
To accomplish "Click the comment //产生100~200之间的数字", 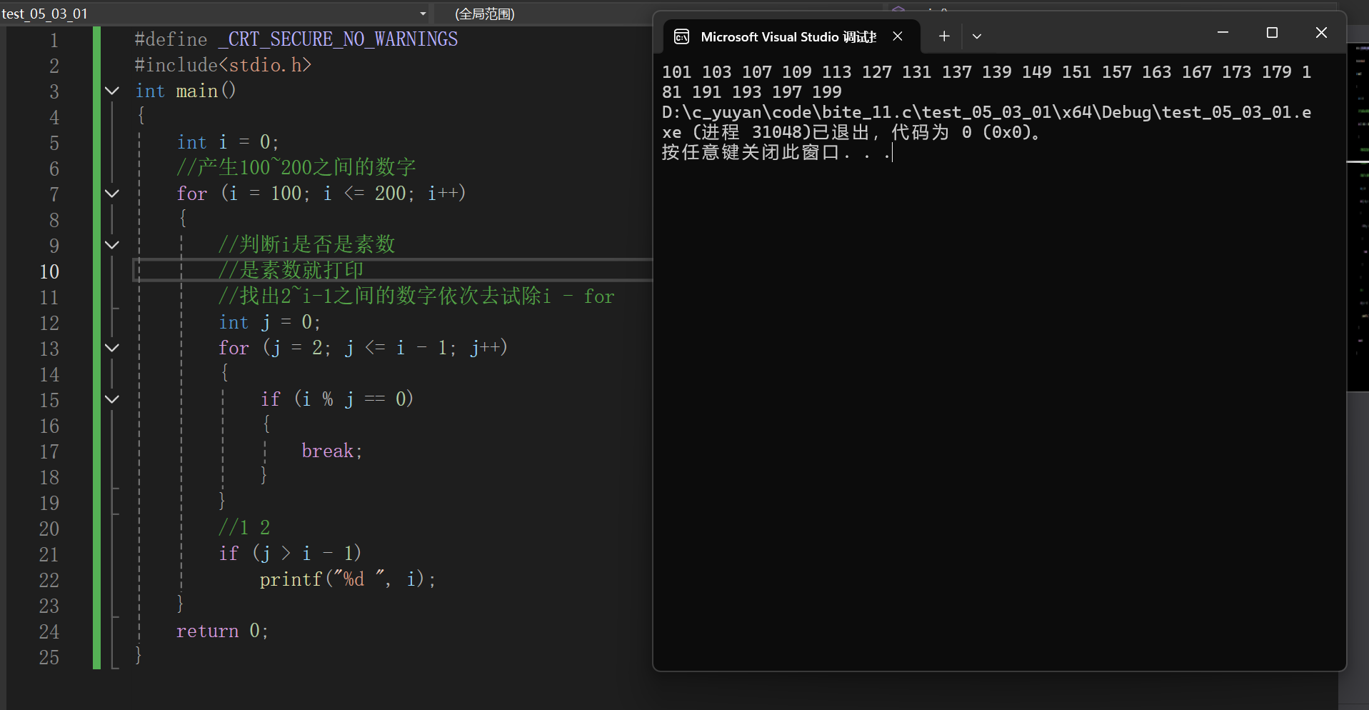I will (x=296, y=168).
